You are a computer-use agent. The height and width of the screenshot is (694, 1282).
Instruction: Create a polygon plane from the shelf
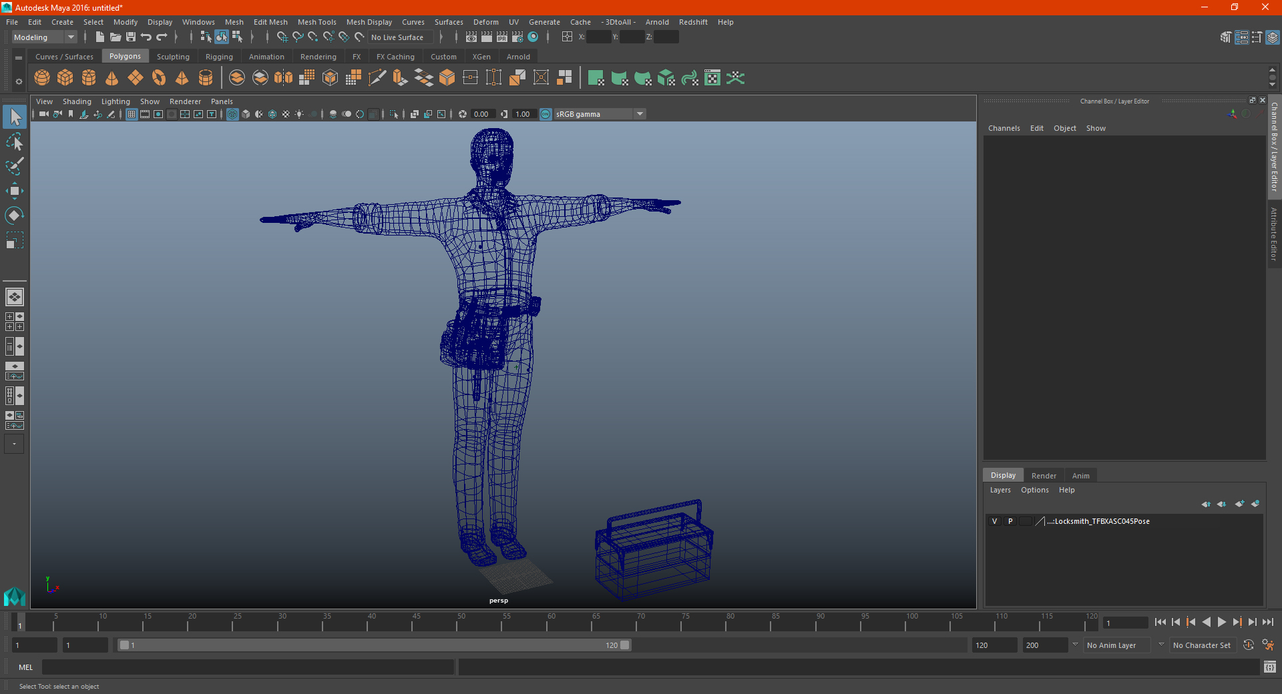tap(136, 78)
